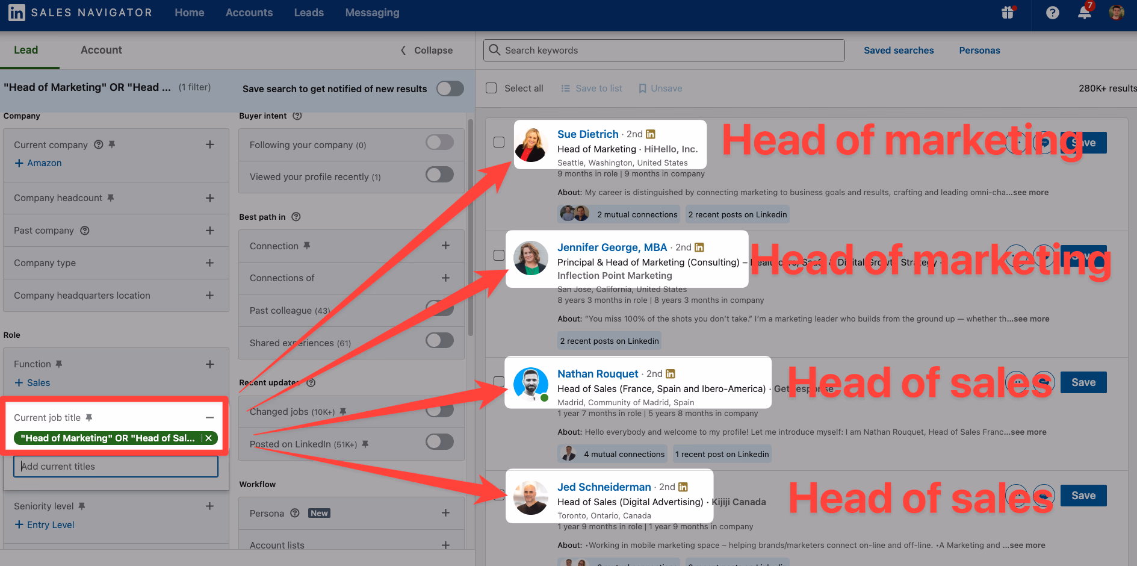Expand the Current company filter

210,145
